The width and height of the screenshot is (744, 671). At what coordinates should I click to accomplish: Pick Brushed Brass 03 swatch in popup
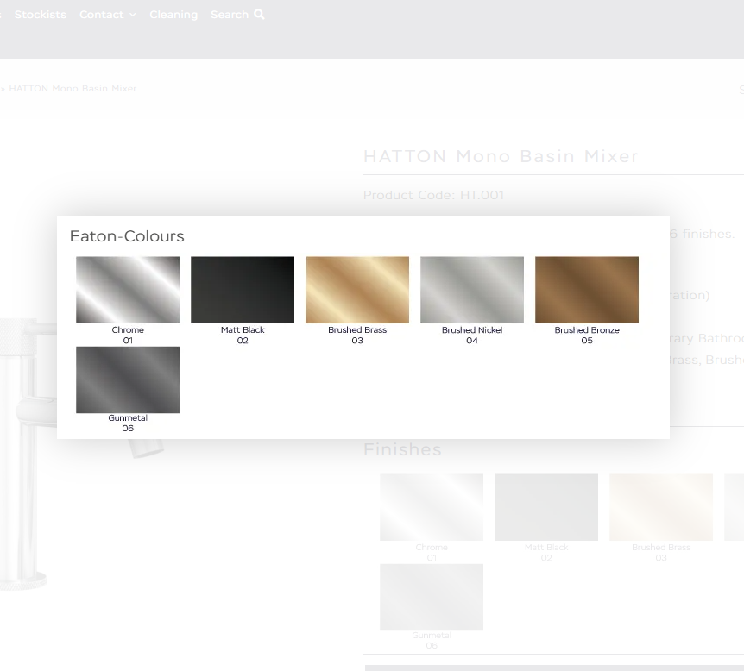357,290
